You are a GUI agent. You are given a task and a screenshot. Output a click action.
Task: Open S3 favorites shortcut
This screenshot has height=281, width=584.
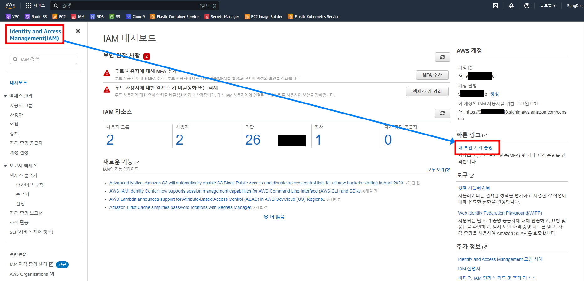pyautogui.click(x=115, y=17)
